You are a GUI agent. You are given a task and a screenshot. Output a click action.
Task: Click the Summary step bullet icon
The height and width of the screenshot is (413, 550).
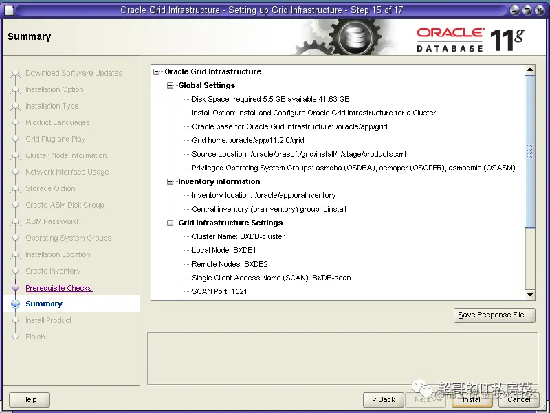tap(15, 304)
